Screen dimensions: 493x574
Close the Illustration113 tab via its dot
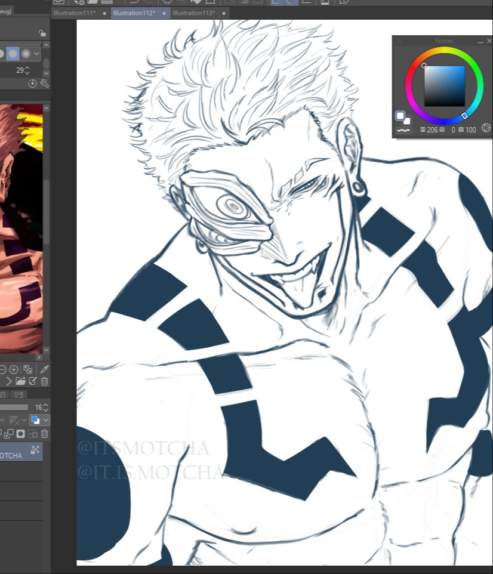coord(224,13)
